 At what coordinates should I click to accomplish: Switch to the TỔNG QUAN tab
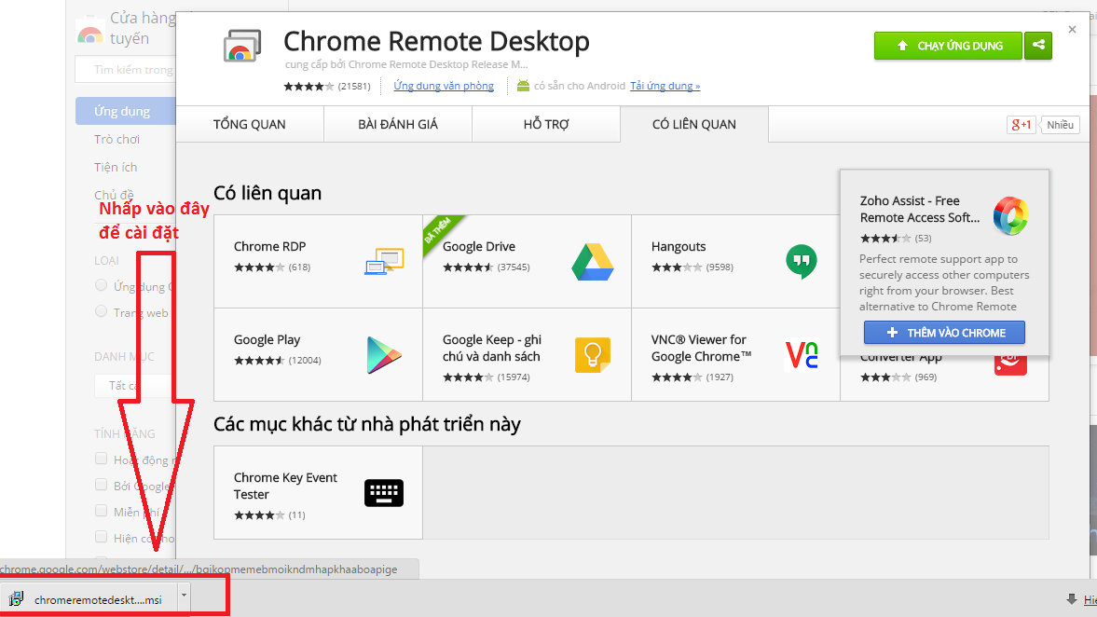pos(249,125)
